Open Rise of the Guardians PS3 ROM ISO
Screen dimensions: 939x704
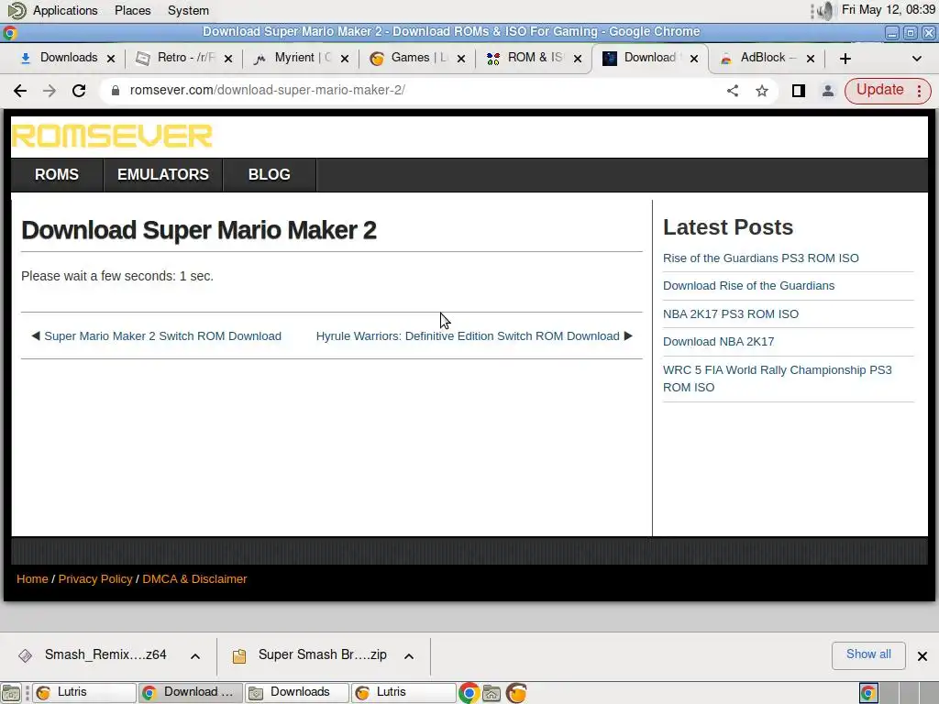click(x=760, y=258)
